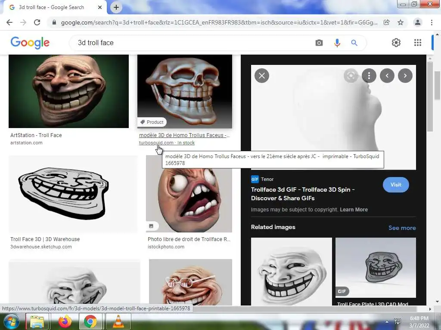Click Photo libre de droit caption
This screenshot has height=330, width=441.
tap(189, 239)
